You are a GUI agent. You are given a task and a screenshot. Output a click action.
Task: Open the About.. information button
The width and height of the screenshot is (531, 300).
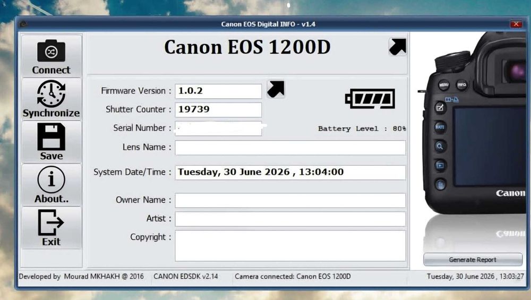click(52, 185)
